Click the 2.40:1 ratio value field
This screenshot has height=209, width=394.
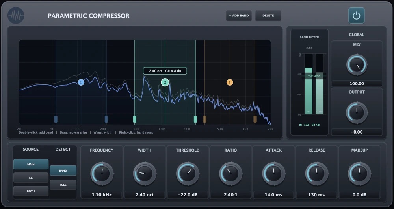(230, 195)
